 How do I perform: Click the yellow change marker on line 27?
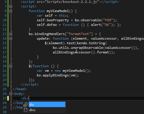[8, 98]
